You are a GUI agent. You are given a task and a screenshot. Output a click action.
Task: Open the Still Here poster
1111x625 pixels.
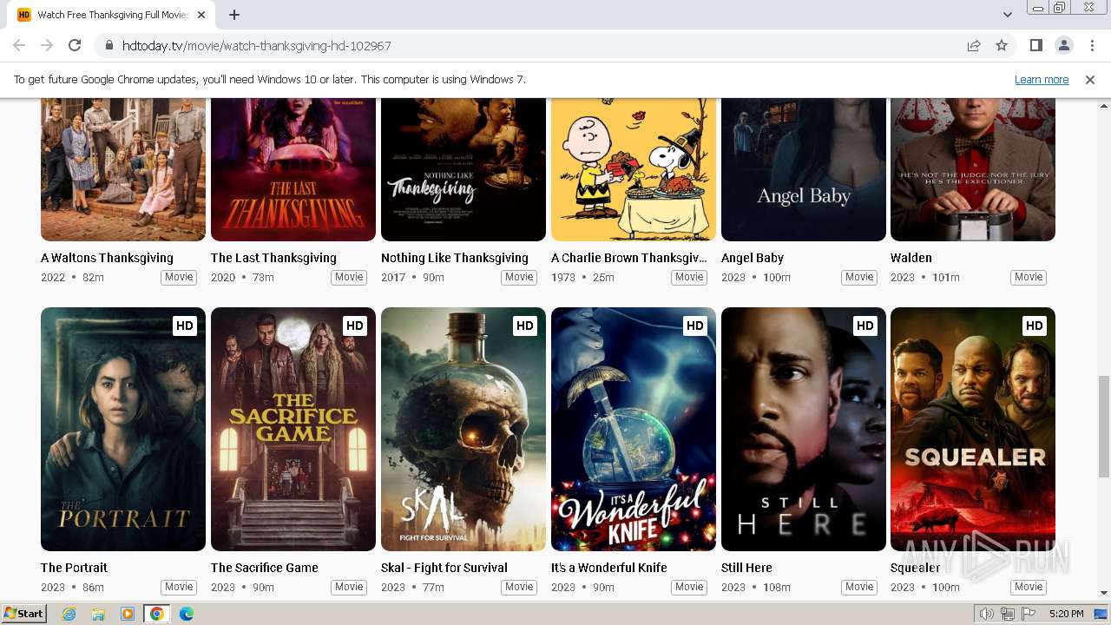coord(804,429)
